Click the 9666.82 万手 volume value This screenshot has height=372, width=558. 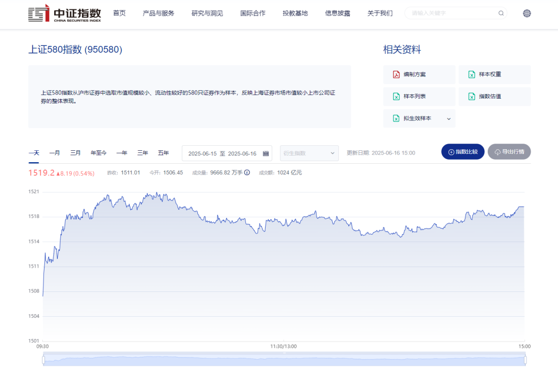(x=226, y=173)
